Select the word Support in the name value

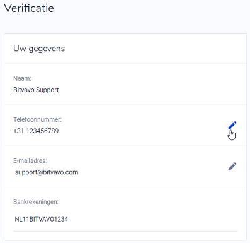tap(47, 90)
